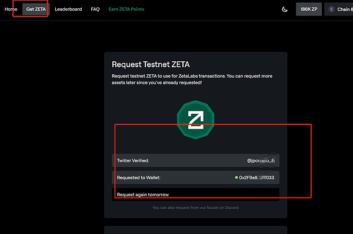353x234 pixels.
Task: Open the FAQ page
Action: tap(95, 9)
